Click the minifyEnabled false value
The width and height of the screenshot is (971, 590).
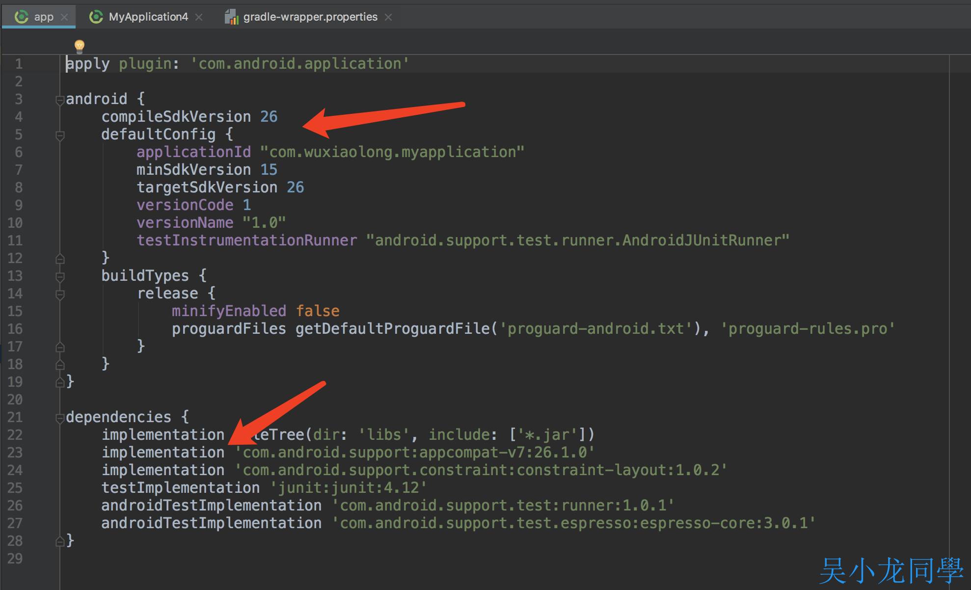coord(318,311)
